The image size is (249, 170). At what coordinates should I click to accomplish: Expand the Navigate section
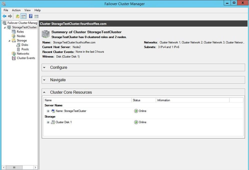coord(44,80)
